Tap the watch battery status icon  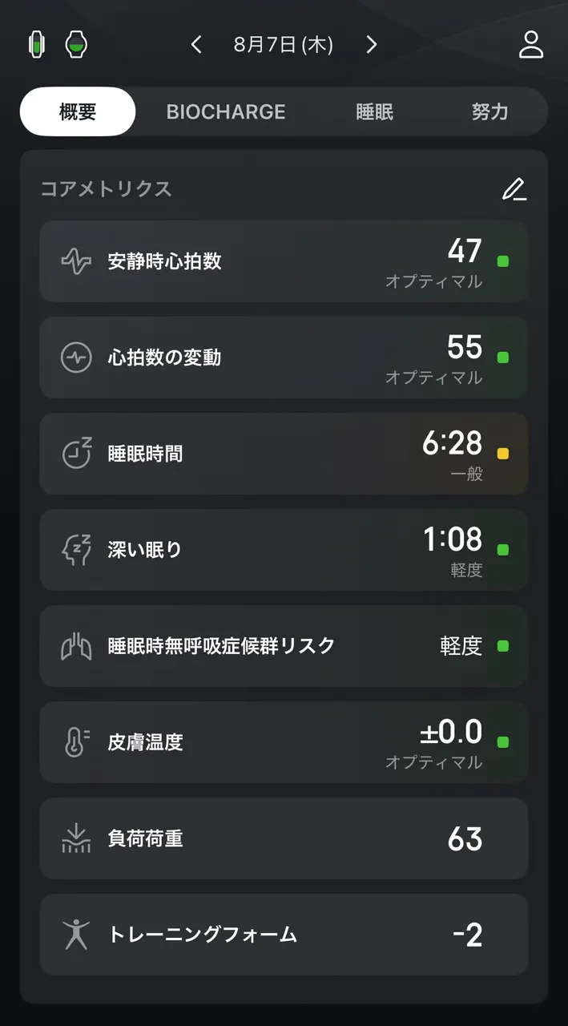pos(76,45)
